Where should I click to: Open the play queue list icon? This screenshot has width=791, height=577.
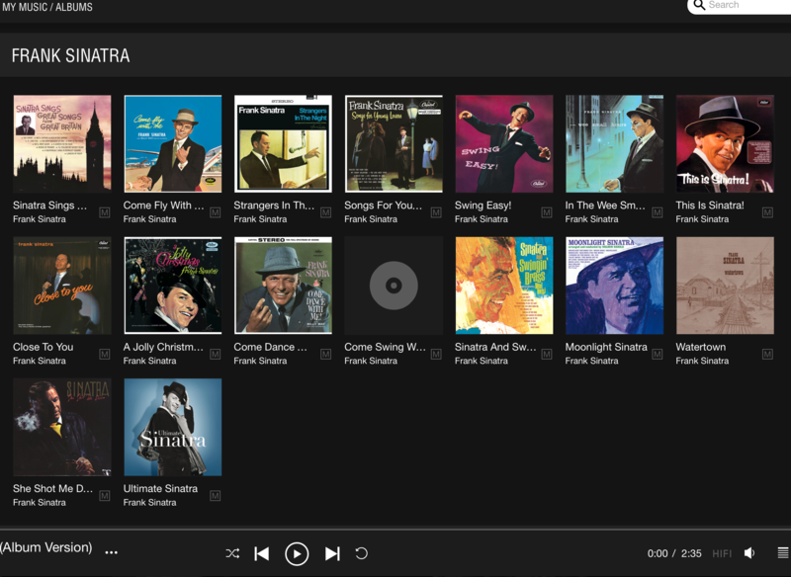point(783,553)
